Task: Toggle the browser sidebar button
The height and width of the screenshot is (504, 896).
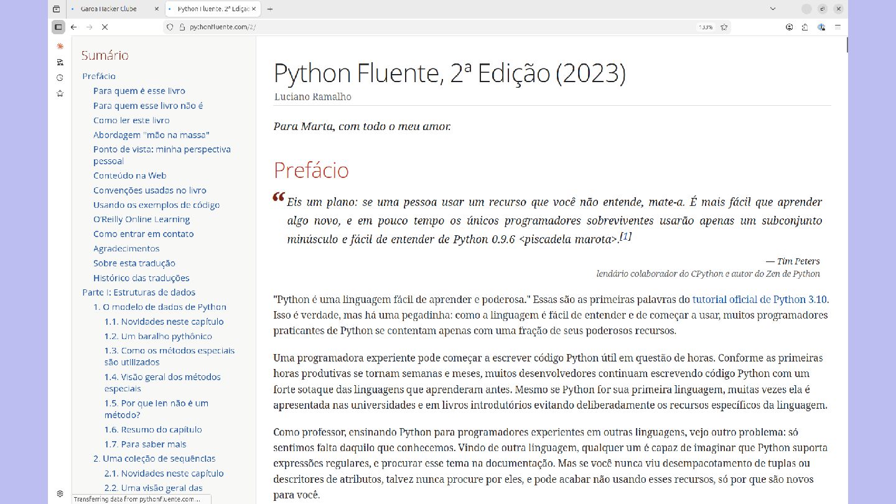Action: click(58, 27)
